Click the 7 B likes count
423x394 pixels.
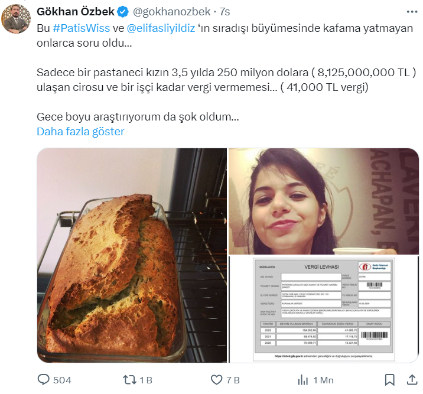pos(233,380)
